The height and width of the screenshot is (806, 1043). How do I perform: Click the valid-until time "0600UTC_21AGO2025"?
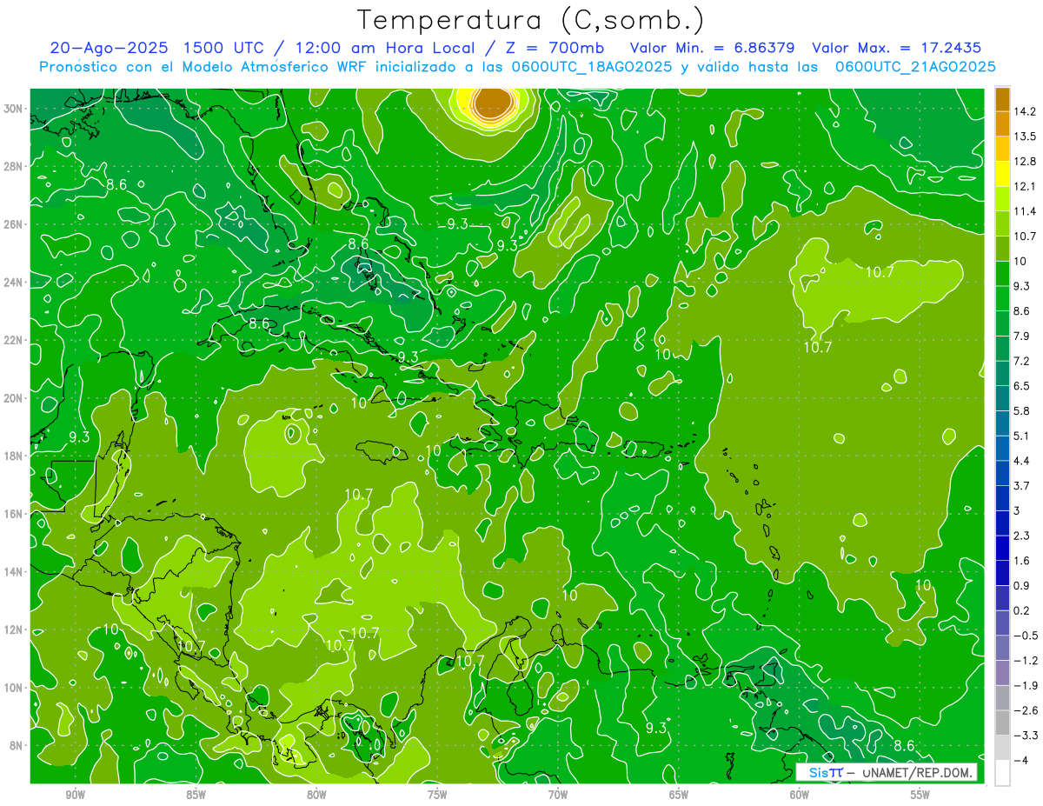click(915, 67)
